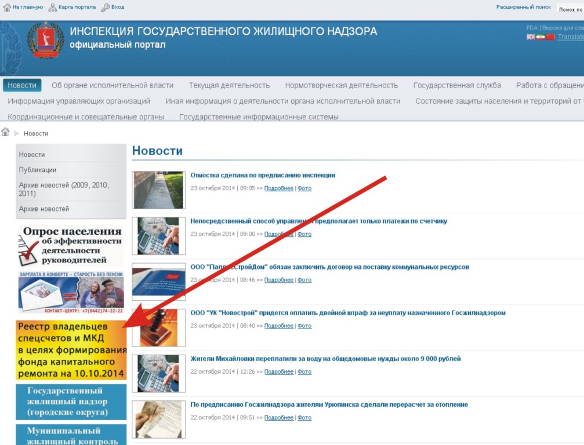The width and height of the screenshot is (584, 445).
Task: Click the orange 'Реестр владельцев спецсчетов и МКД' banner
Action: 71,350
